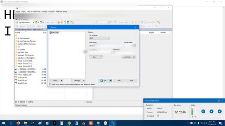Screen dimensions: 225x126
Task: Select the ActivePresenter folder
Action: click(24, 38)
